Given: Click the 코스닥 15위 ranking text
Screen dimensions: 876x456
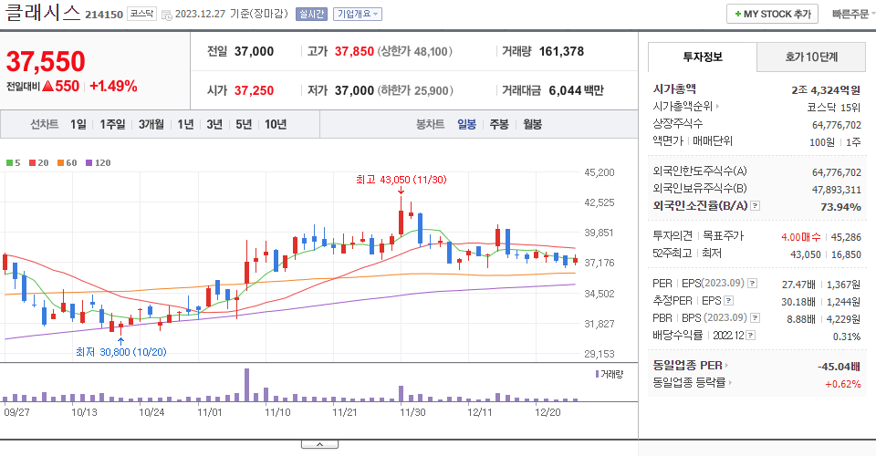Looking at the screenshot, I should click(x=833, y=108).
